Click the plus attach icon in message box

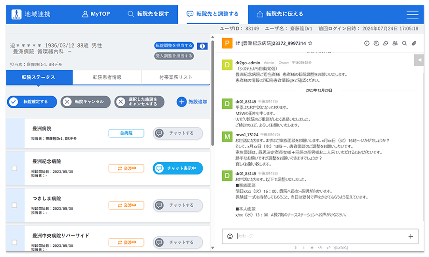(x=411, y=236)
